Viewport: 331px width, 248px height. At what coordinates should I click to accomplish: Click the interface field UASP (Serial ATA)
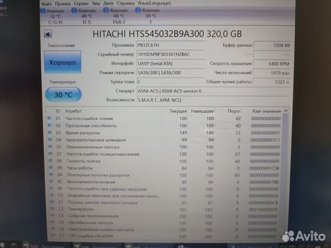point(171,63)
